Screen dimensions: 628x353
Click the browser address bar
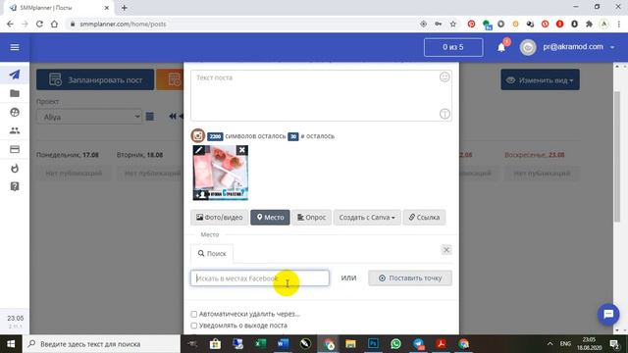point(240,24)
